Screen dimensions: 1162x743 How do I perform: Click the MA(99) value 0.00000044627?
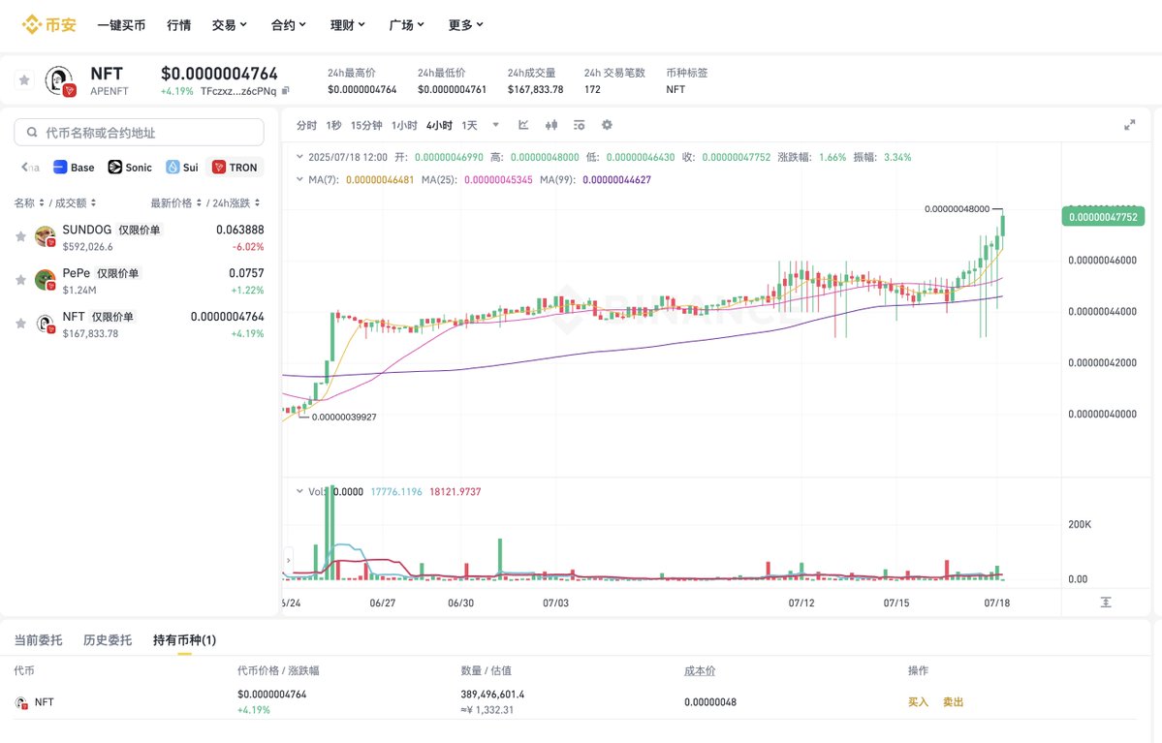click(616, 180)
